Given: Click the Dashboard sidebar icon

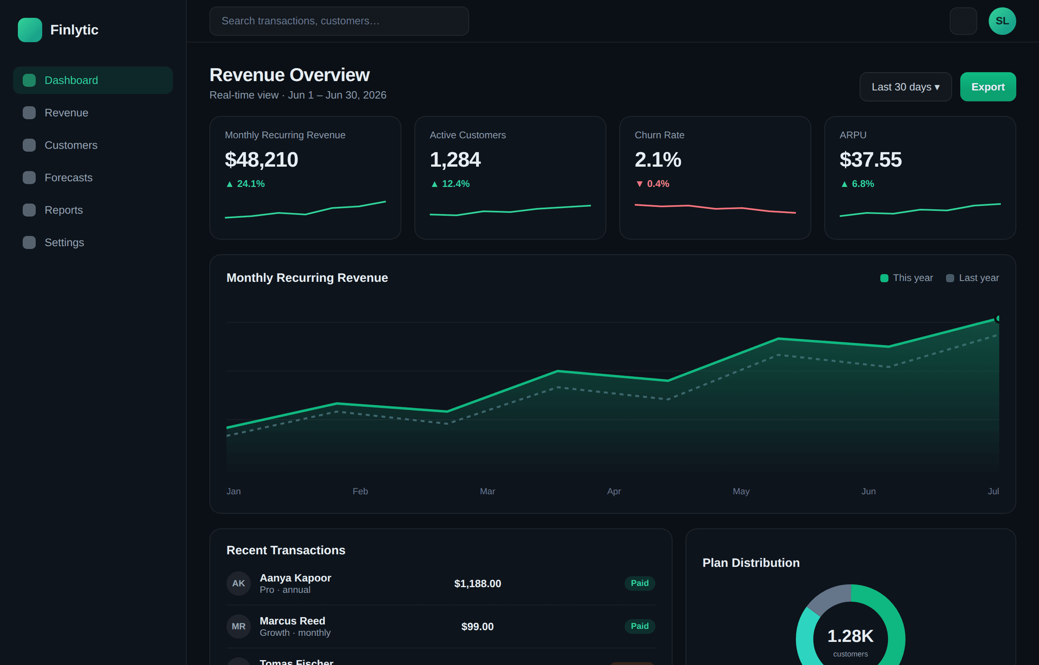Looking at the screenshot, I should click(x=29, y=80).
